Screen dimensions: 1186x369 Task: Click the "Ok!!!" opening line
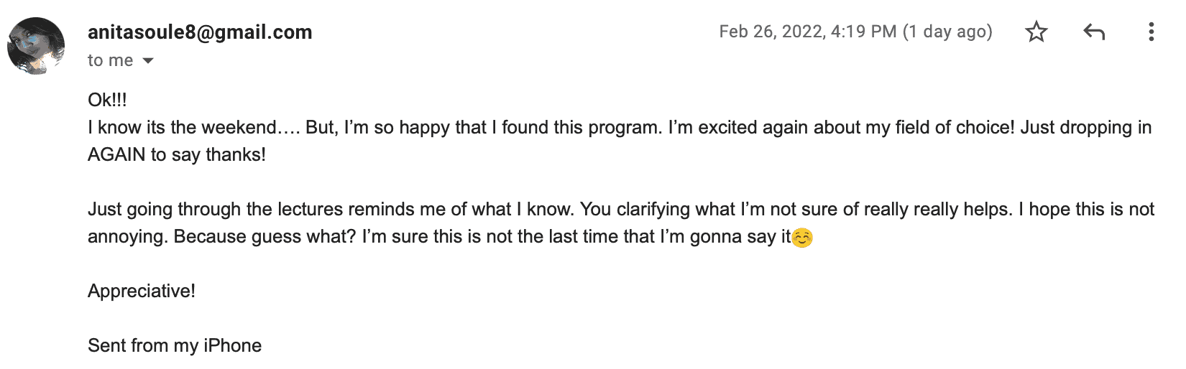click(107, 100)
